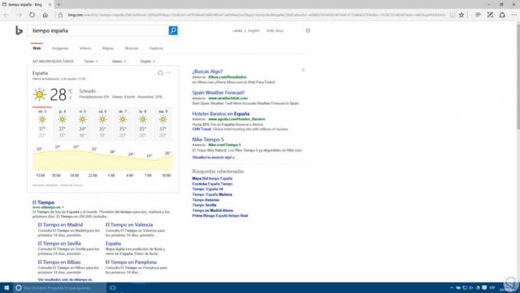Close the 'tiempo españa - Bing' tab
The height and width of the screenshot is (293, 520).
point(50,5)
